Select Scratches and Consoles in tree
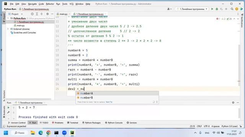The height and width of the screenshot is (137, 245). tap(24, 33)
